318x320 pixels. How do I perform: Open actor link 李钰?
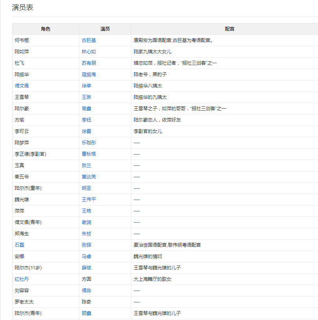tap(86, 120)
